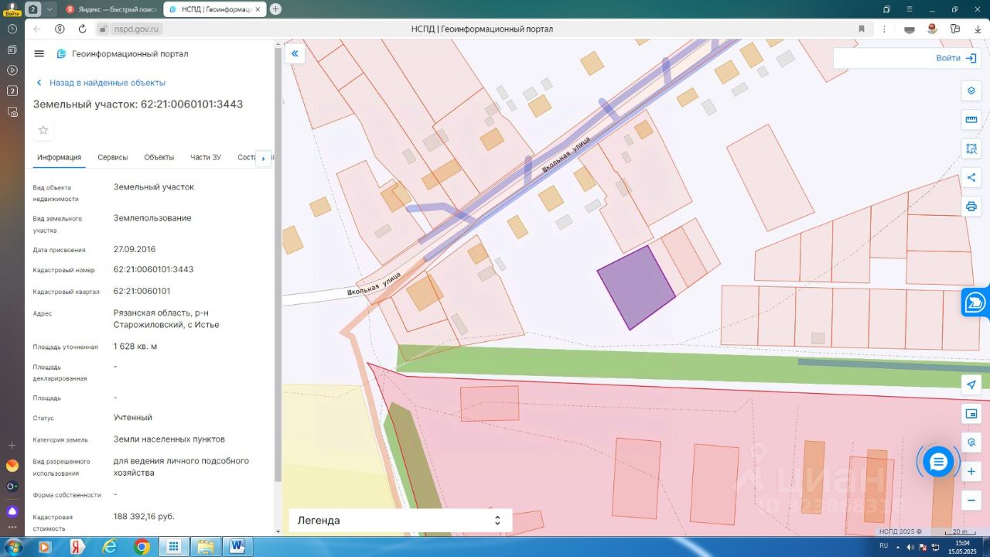Open Microsoft Word from the taskbar
Viewport: 990px width, 557px height.
[237, 547]
